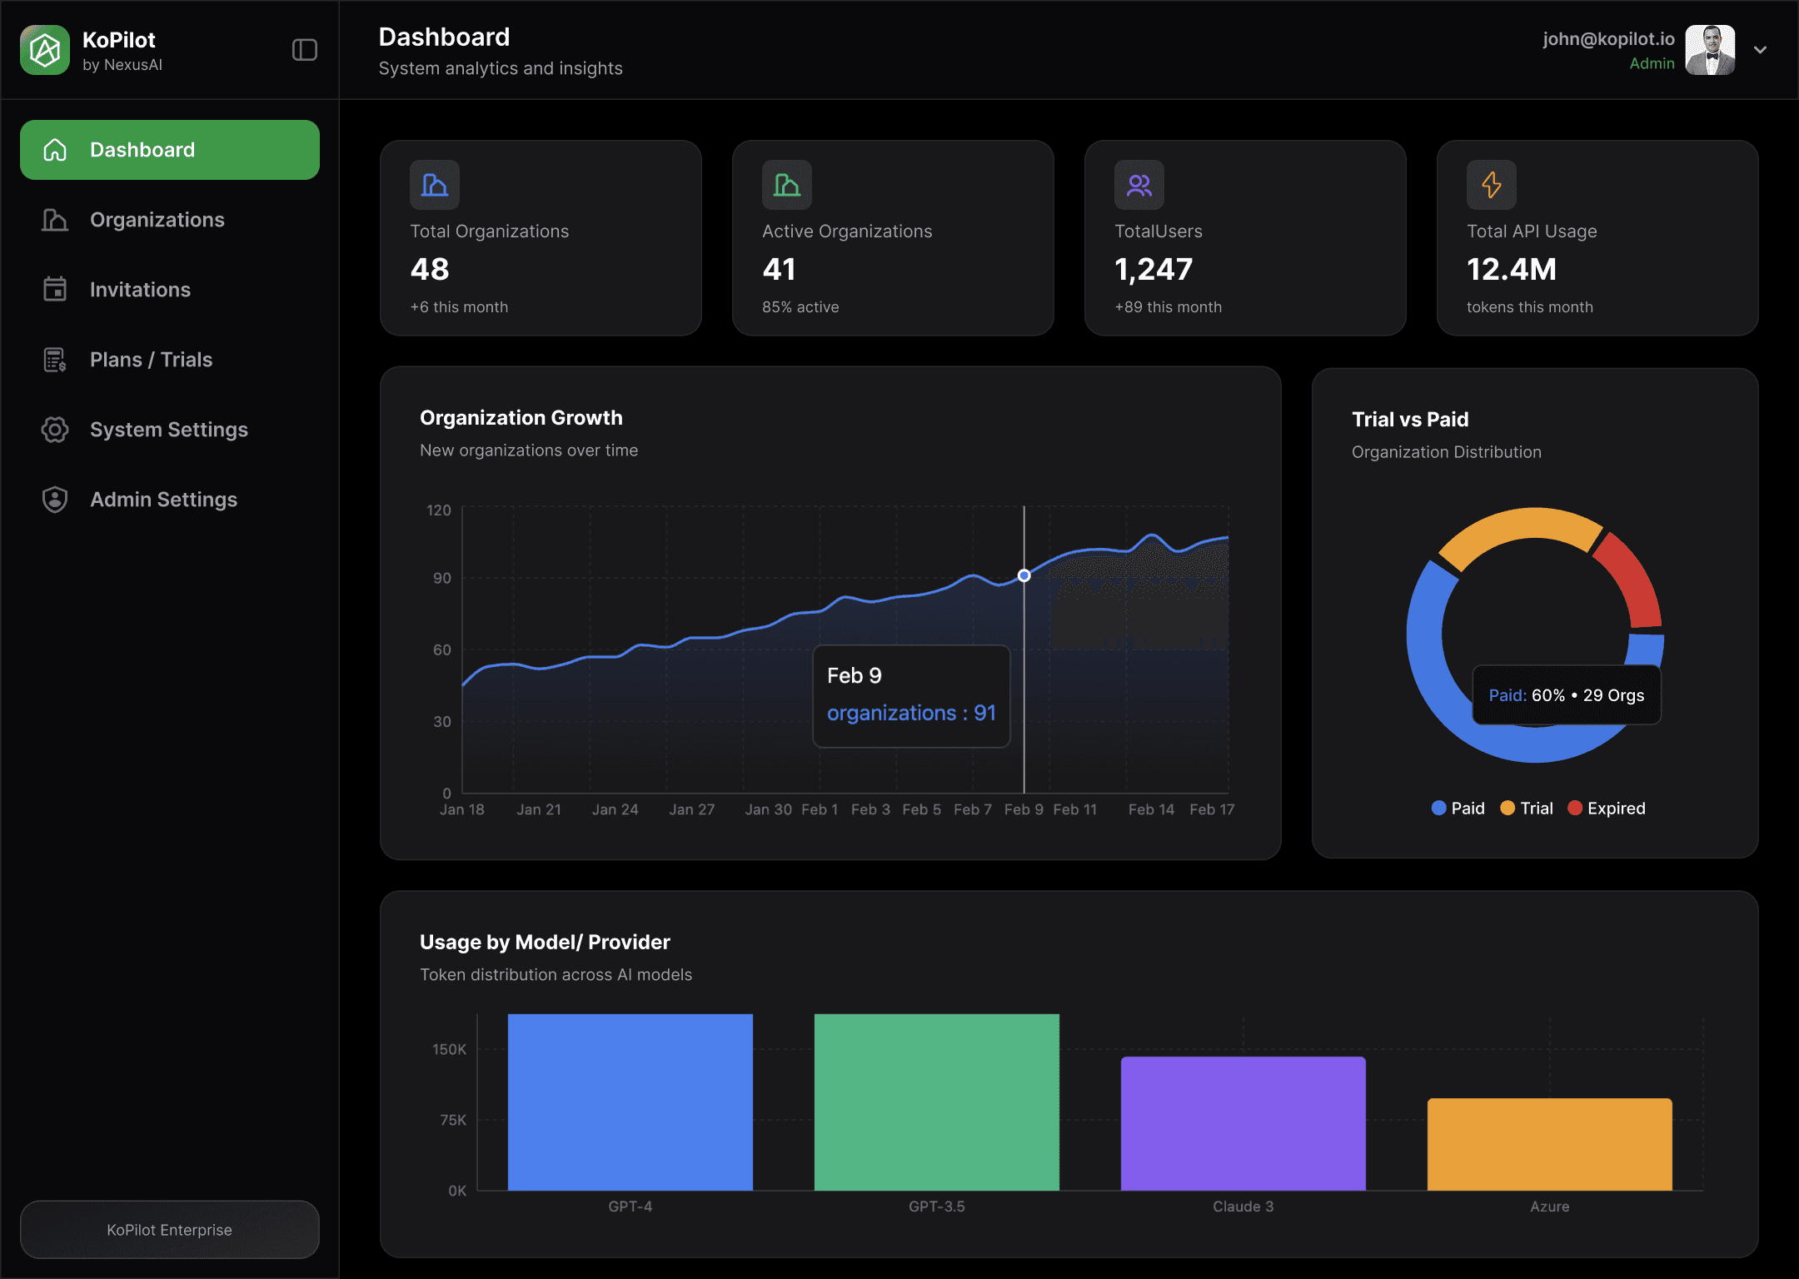Collapse the sidebar panel toggle
The image size is (1799, 1279).
[x=305, y=50]
